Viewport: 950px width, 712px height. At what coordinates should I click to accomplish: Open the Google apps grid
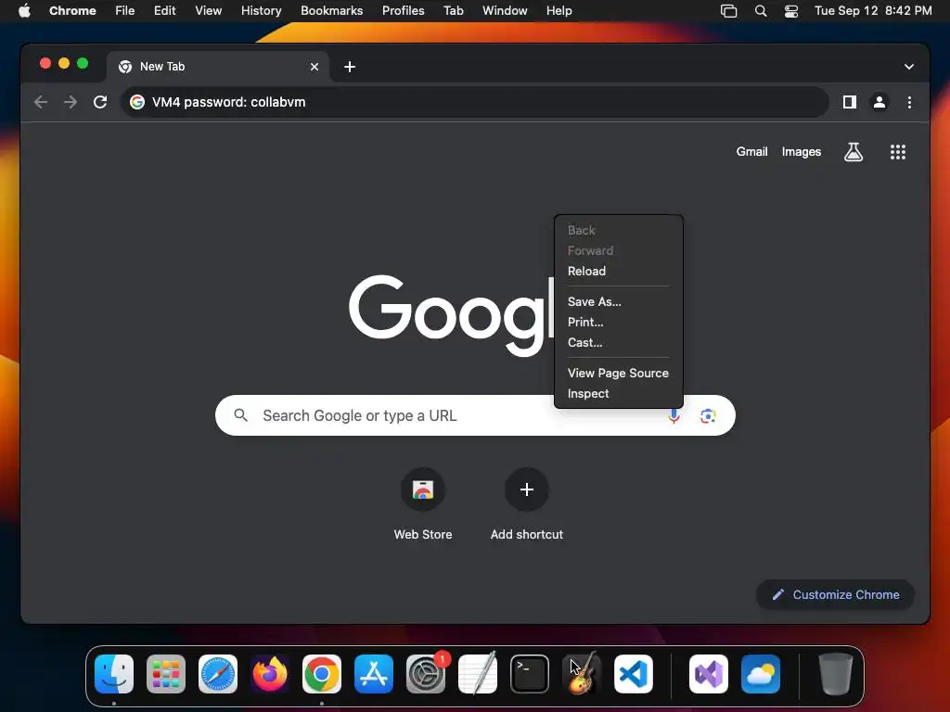tap(898, 152)
